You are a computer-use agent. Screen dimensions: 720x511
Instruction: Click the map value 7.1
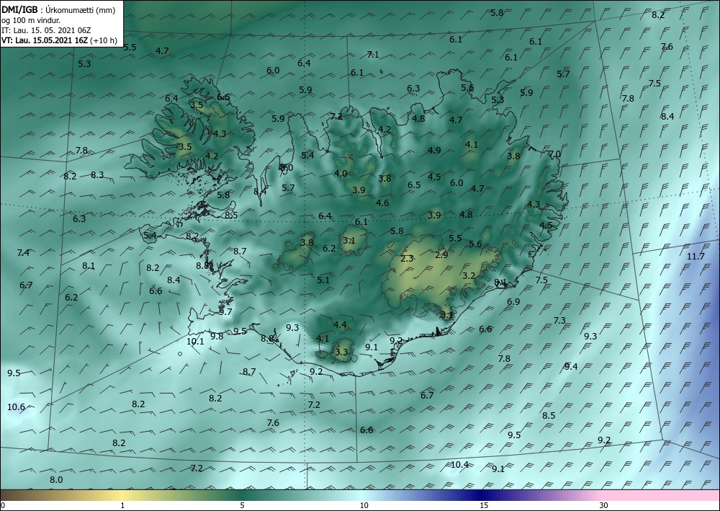373,55
